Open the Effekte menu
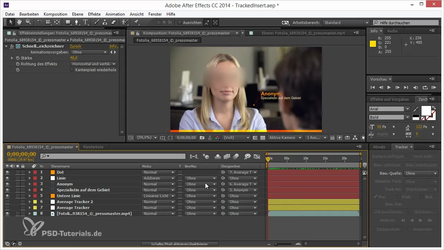Viewport: 444px width, 250px height. coord(94,14)
